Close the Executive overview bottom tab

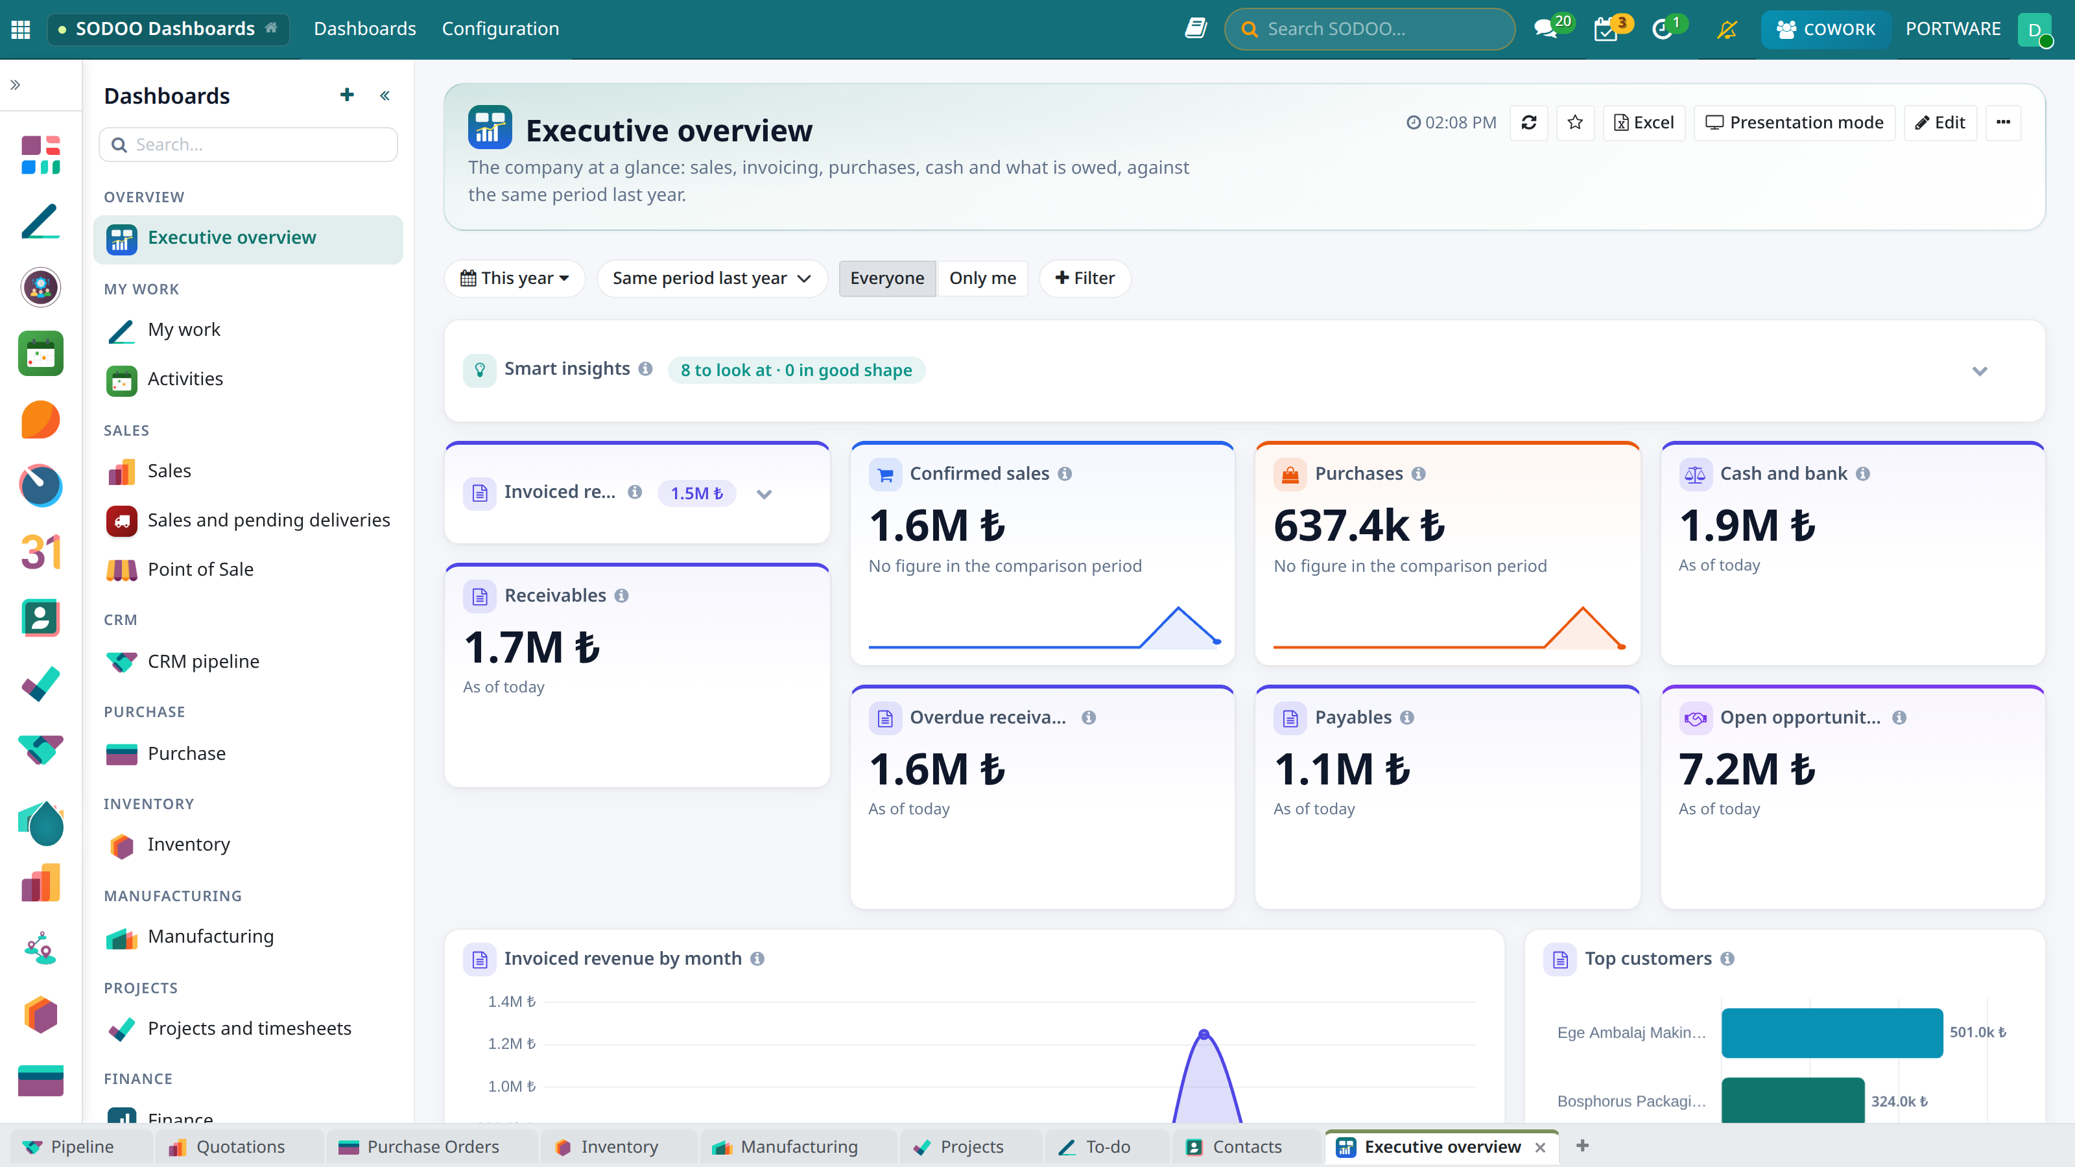click(x=1540, y=1147)
